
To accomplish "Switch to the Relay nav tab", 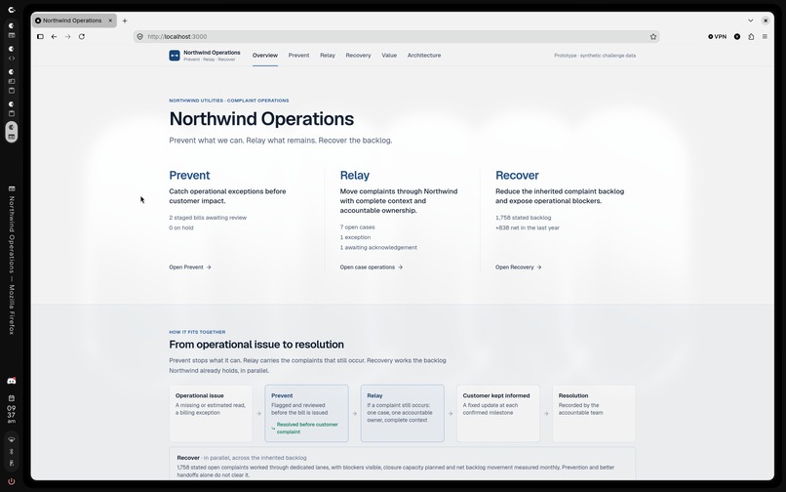I will click(x=328, y=56).
